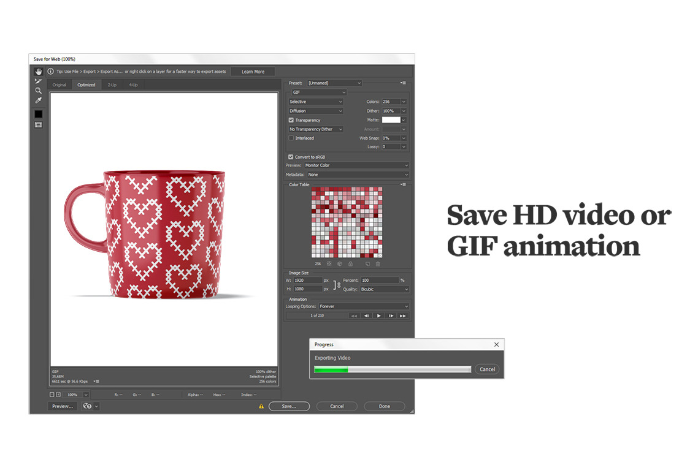Switch to the Original tab
Screen dimensions: 698x465
tap(59, 85)
